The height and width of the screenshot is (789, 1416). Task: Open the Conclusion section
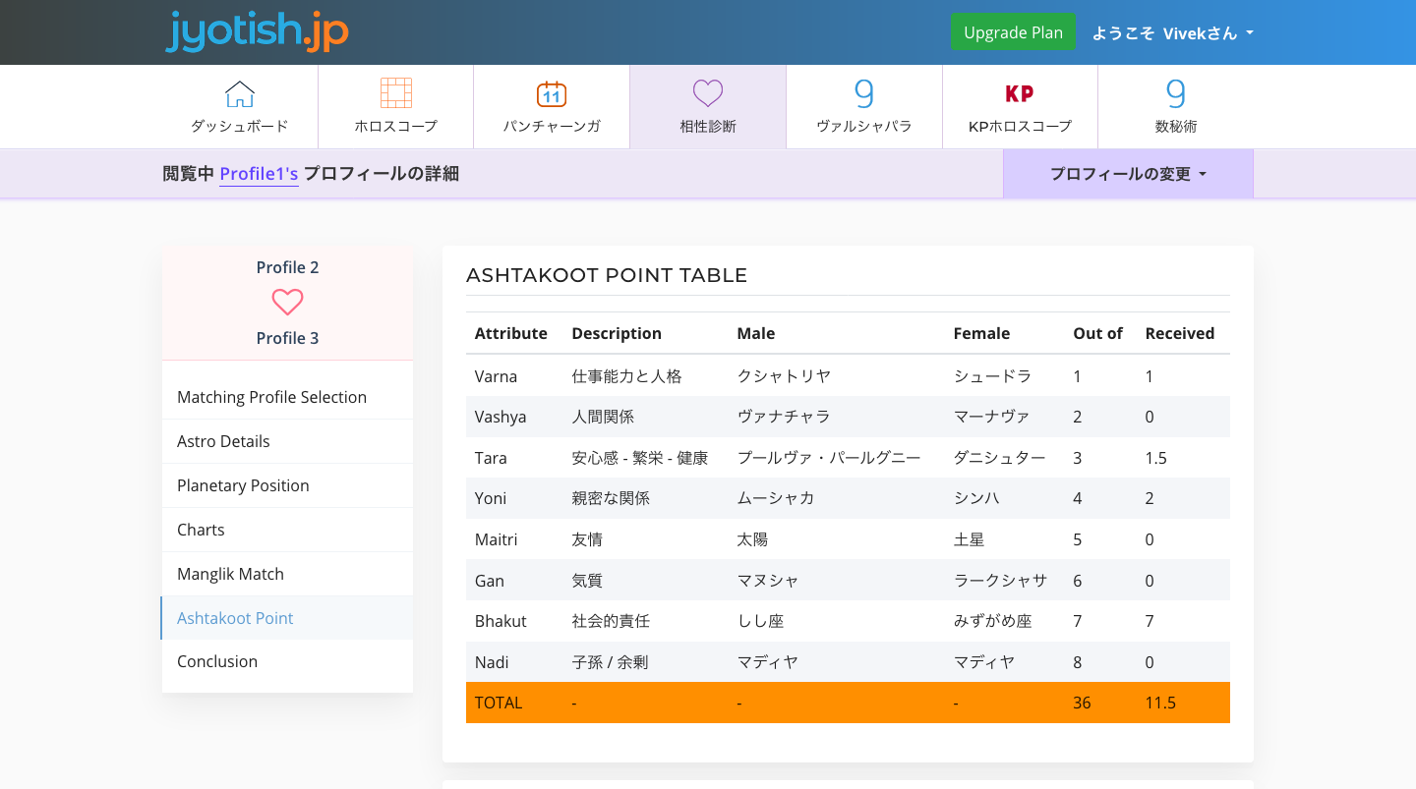[217, 661]
